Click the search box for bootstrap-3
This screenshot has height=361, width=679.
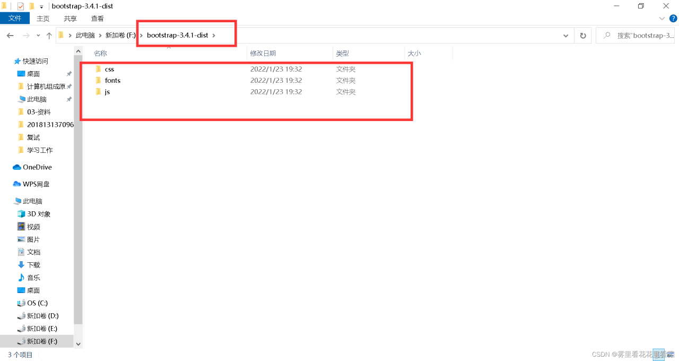tap(635, 36)
